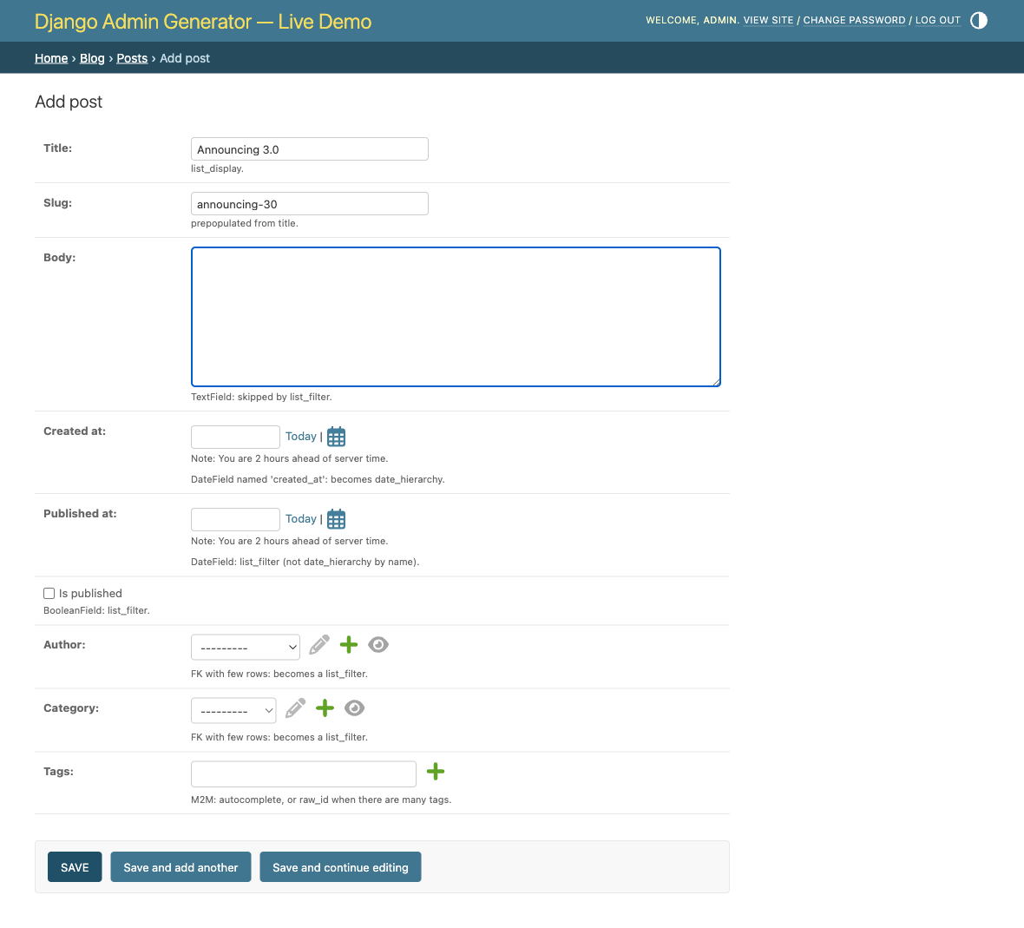Click the 'Is published' label text
1024x928 pixels.
[x=91, y=593]
